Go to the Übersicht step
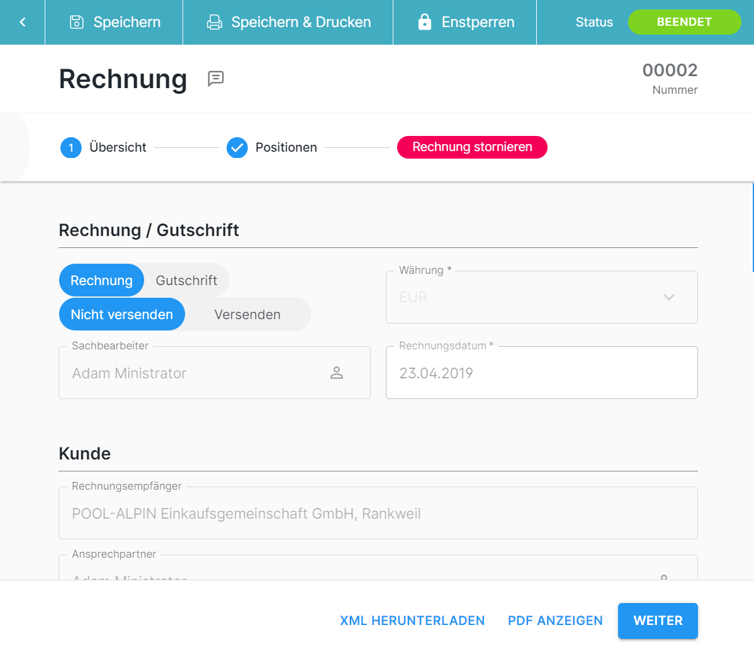This screenshot has height=659, width=754. (118, 148)
